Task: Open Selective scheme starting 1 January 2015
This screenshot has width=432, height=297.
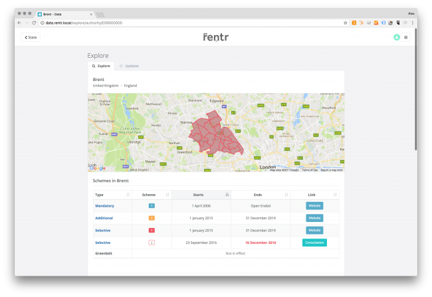Action: pos(103,231)
